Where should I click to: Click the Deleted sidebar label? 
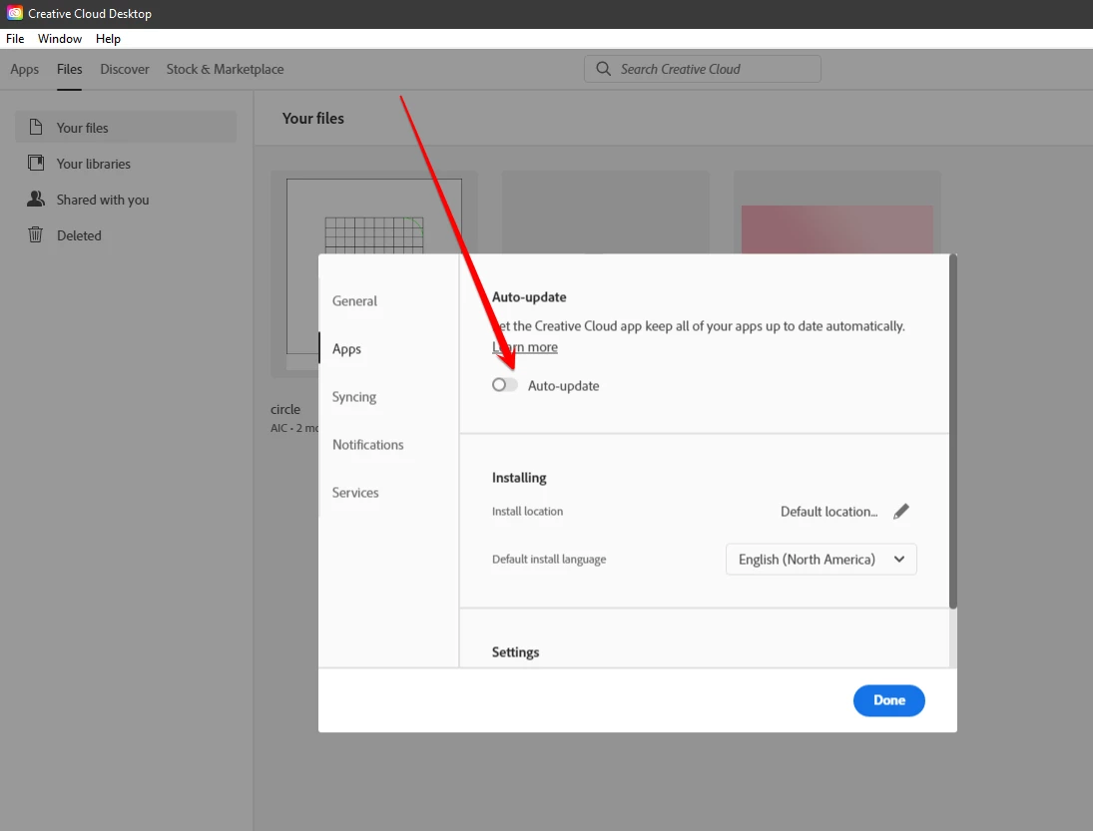pos(79,235)
